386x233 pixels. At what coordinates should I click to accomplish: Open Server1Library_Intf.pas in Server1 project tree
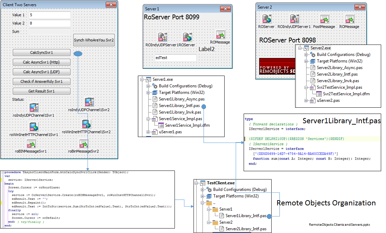179,106
